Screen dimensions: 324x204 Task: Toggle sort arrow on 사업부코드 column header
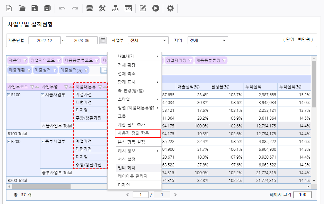(x=37, y=87)
